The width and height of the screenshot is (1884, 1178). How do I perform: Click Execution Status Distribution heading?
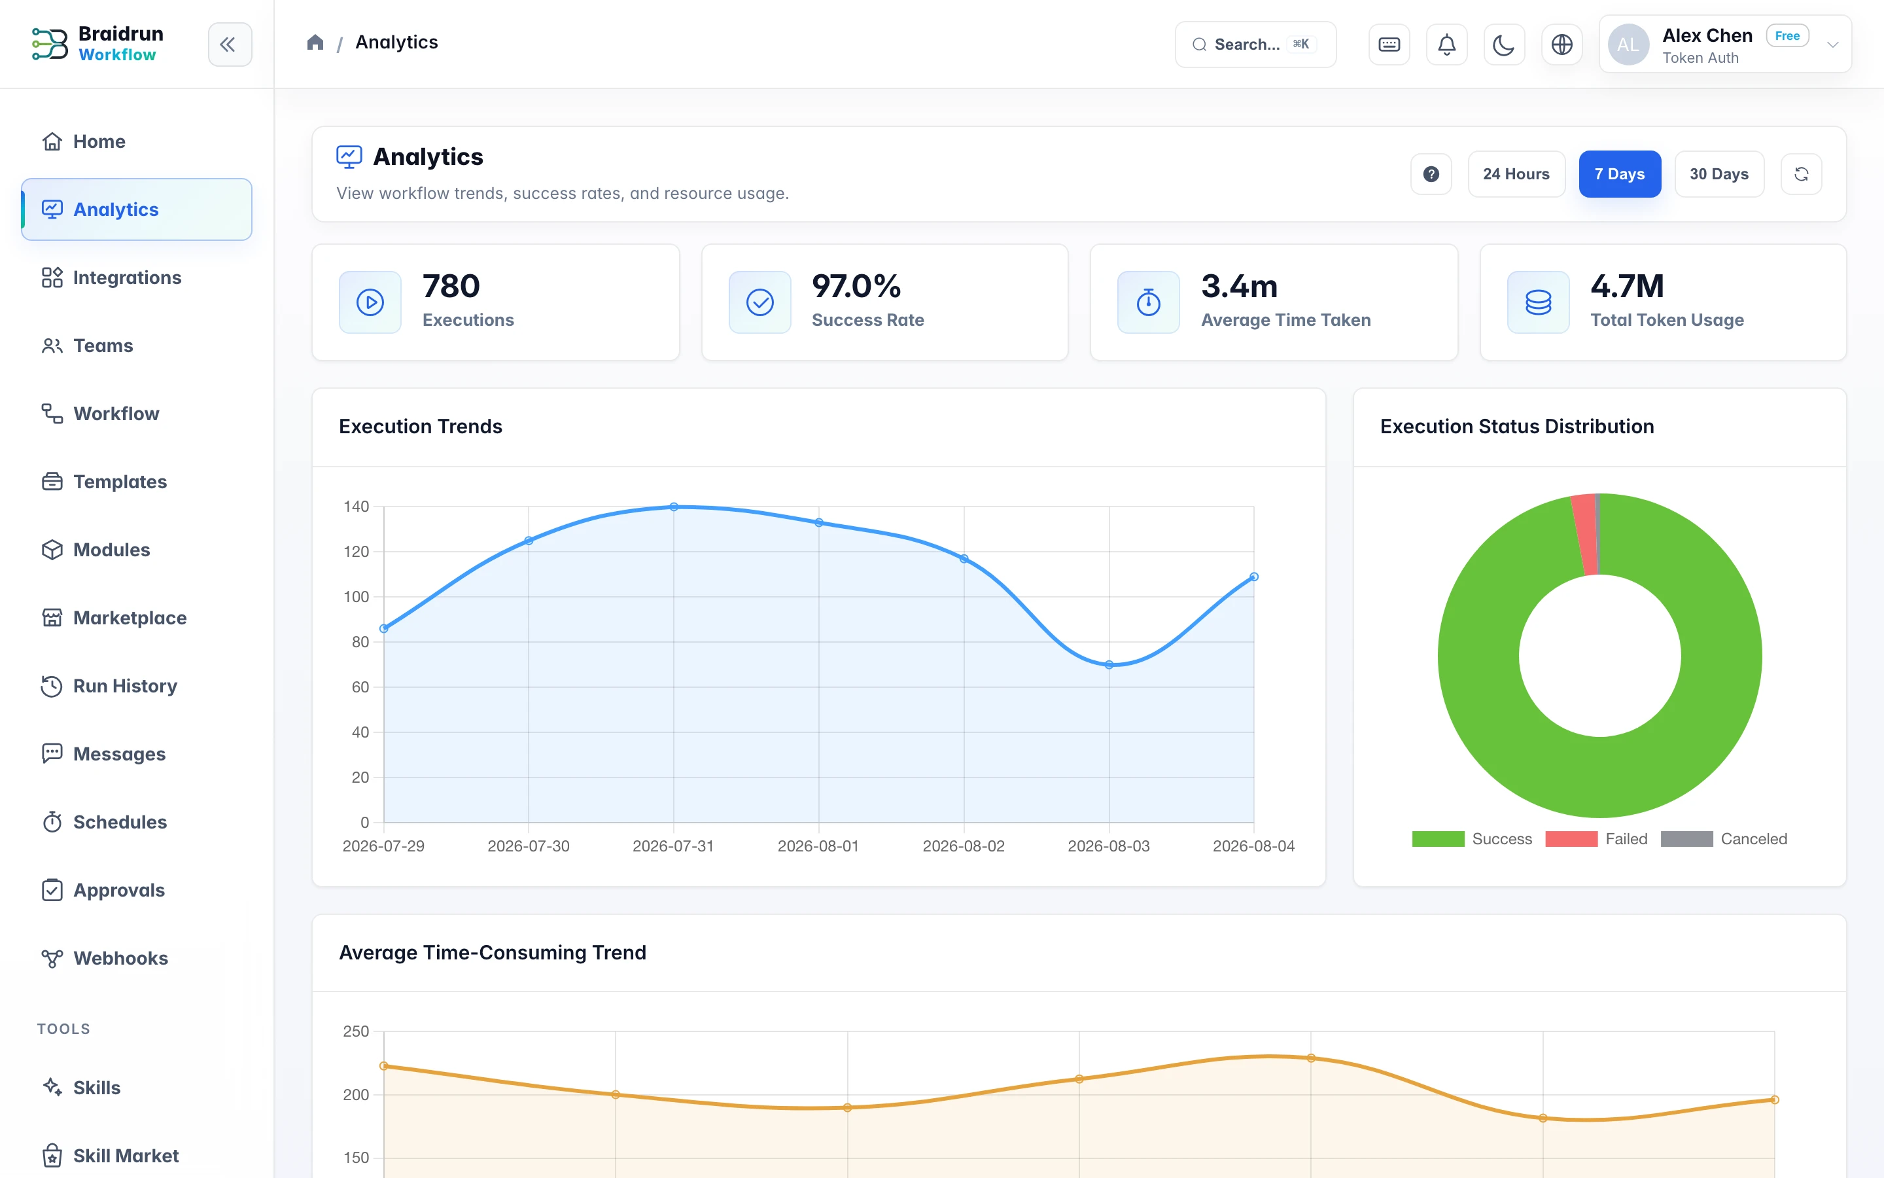pyautogui.click(x=1516, y=426)
